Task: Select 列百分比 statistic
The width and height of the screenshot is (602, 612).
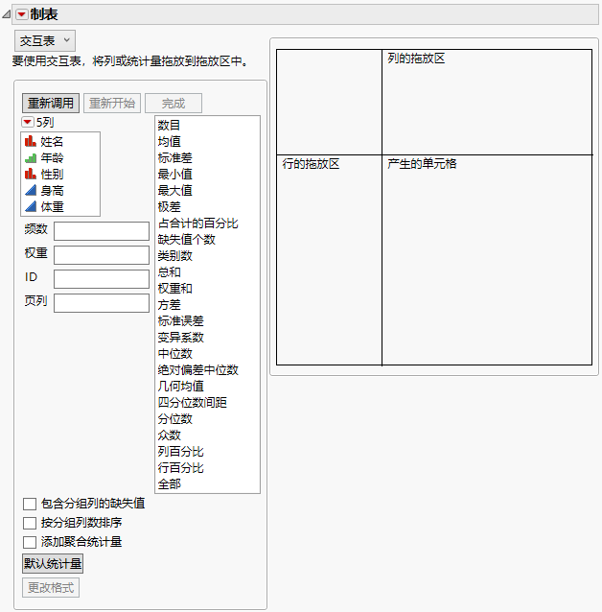Action: pos(180,452)
